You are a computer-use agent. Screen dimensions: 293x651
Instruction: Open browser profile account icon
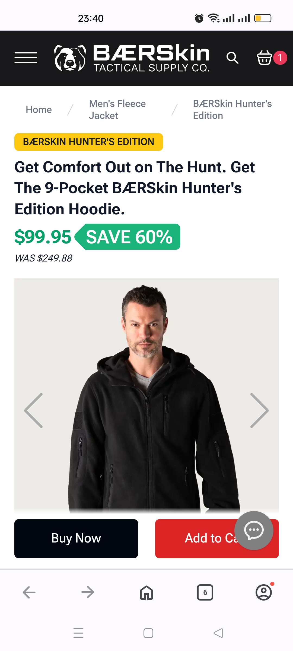point(264,592)
